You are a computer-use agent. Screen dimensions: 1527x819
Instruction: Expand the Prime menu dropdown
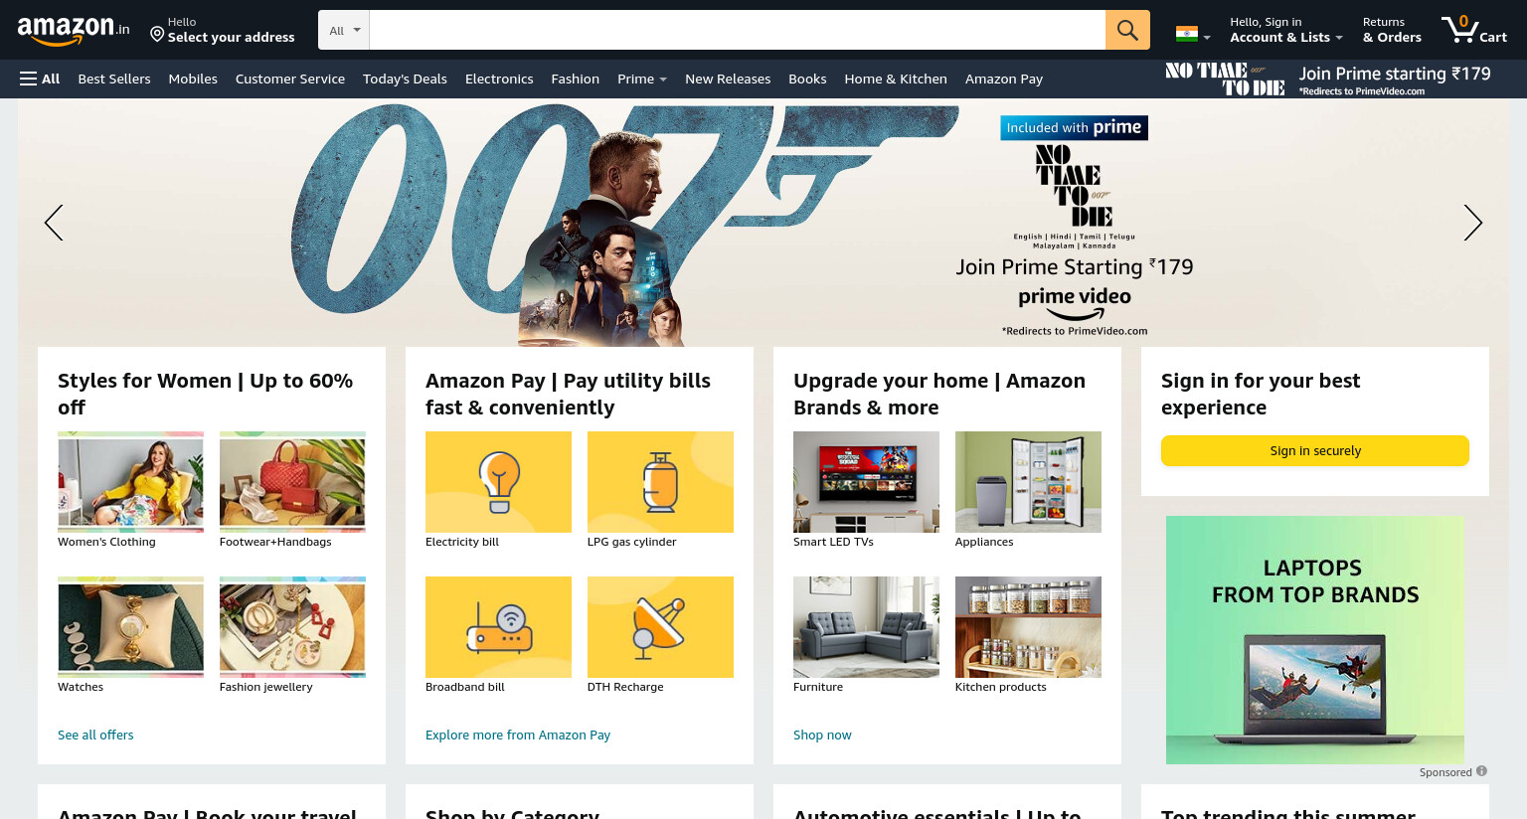[x=641, y=79]
